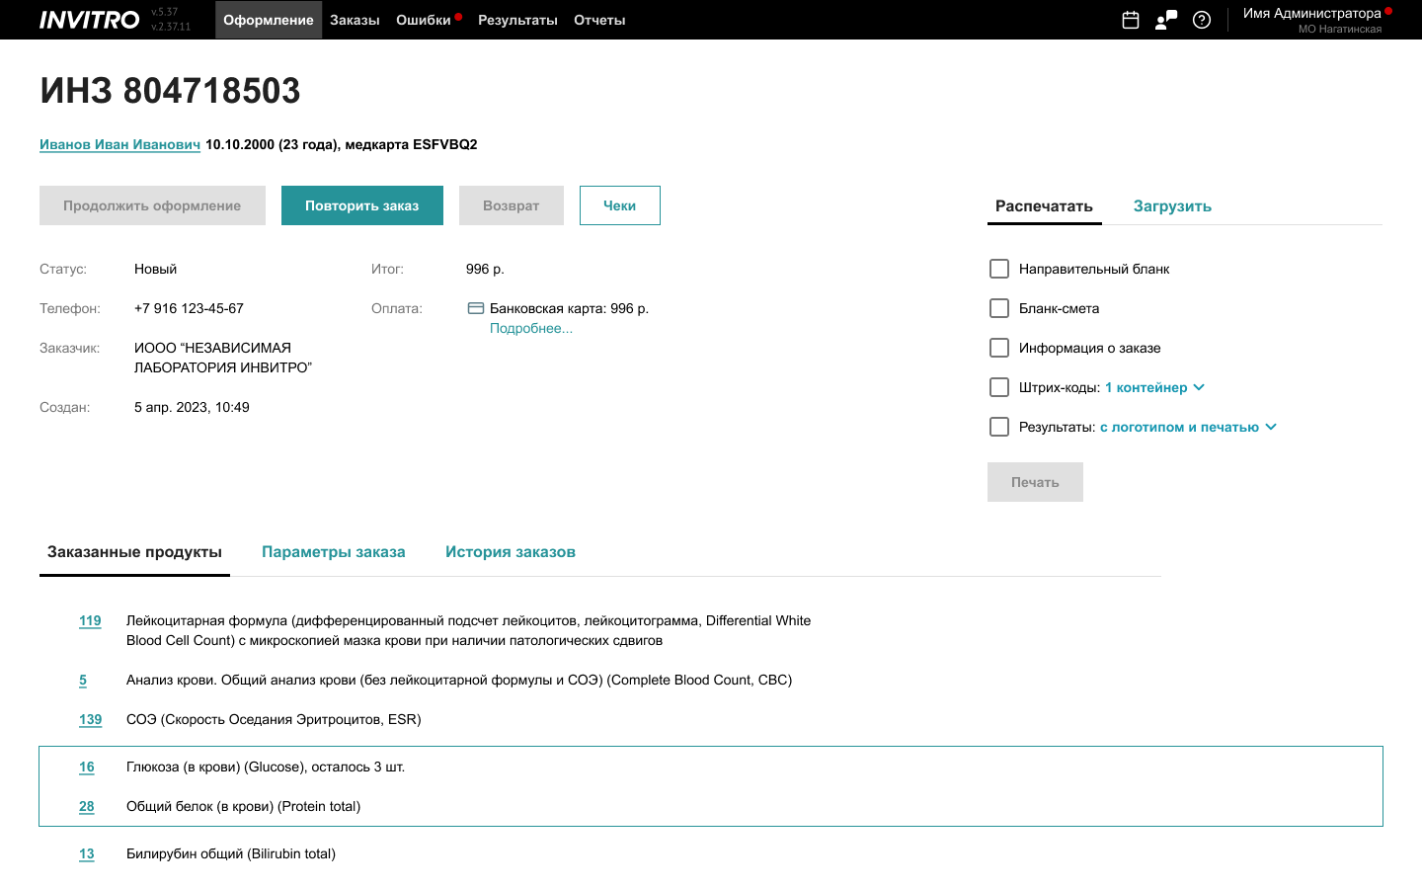The image size is (1422, 889).
Task: Open the Отчеты menu item
Action: coord(599,20)
